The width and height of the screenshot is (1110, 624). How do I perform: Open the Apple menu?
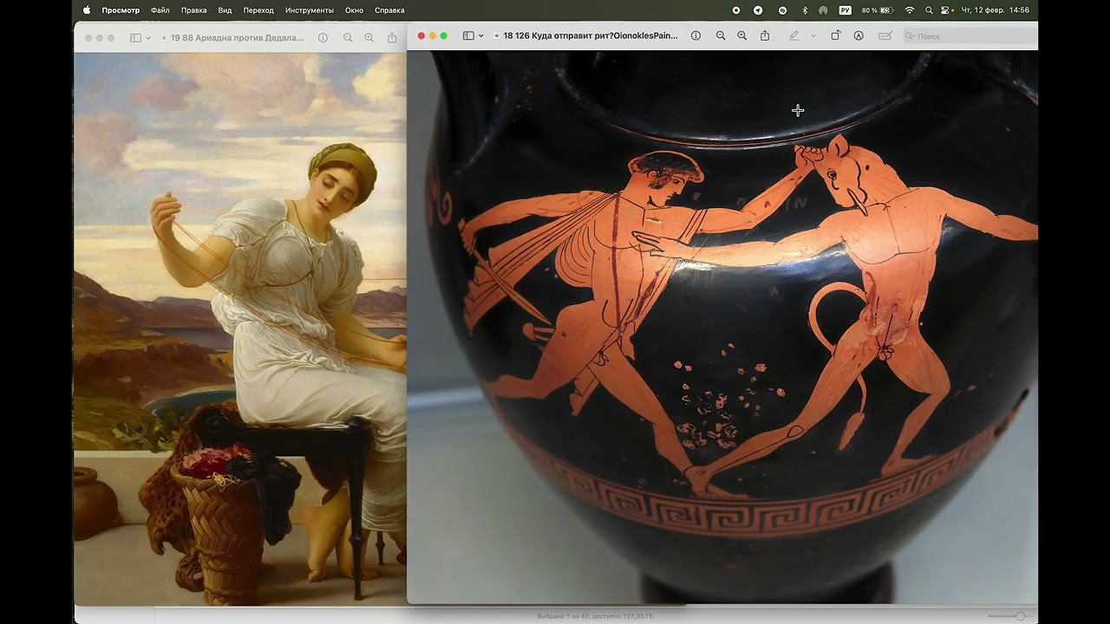click(87, 10)
